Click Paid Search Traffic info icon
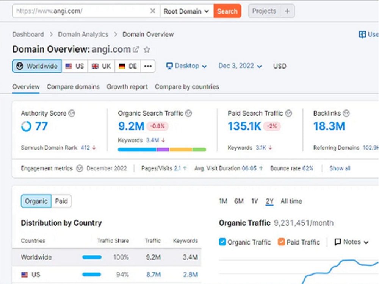Screen dimensions: 379x284 click(x=288, y=113)
